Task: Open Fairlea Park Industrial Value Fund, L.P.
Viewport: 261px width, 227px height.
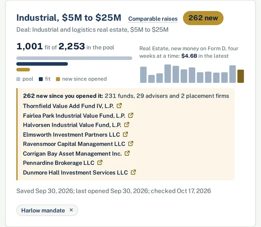Action: pyautogui.click(x=74, y=115)
